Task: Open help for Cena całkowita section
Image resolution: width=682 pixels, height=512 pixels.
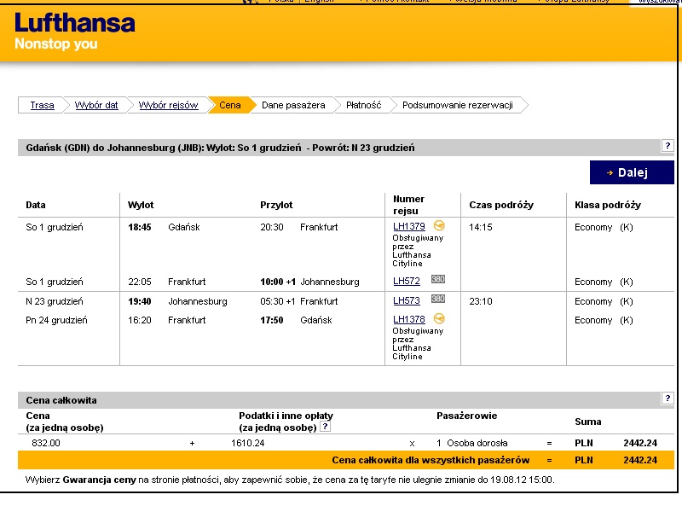Action: (x=668, y=398)
